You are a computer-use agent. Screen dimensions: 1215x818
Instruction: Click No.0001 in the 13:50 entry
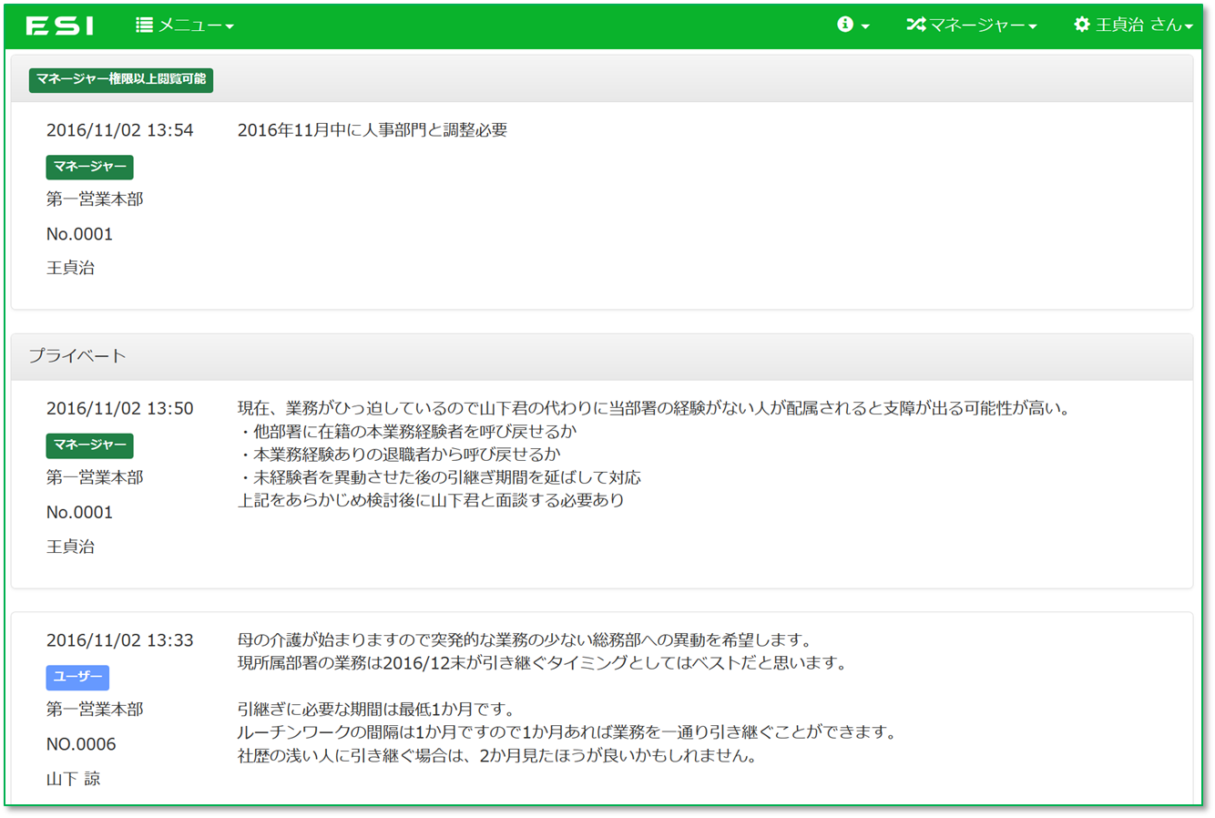coord(80,513)
